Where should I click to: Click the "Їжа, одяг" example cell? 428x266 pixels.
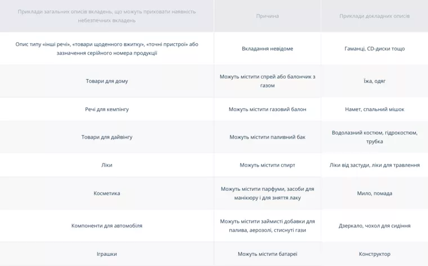374,81
